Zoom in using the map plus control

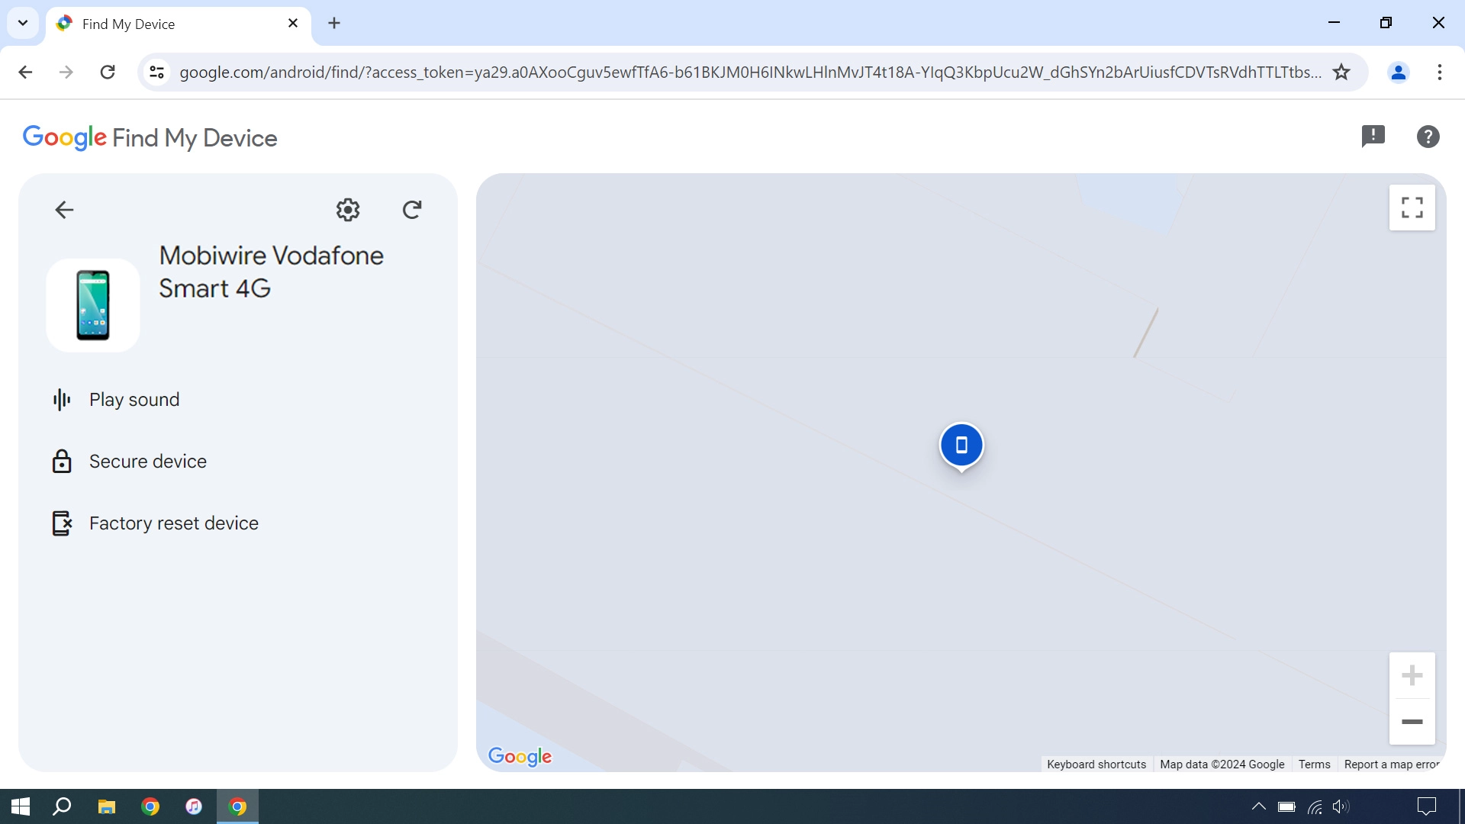(1413, 674)
